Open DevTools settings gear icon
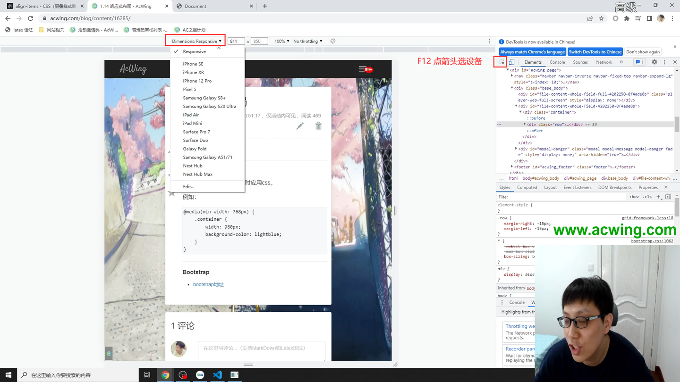Image resolution: width=680 pixels, height=382 pixels. click(x=654, y=62)
